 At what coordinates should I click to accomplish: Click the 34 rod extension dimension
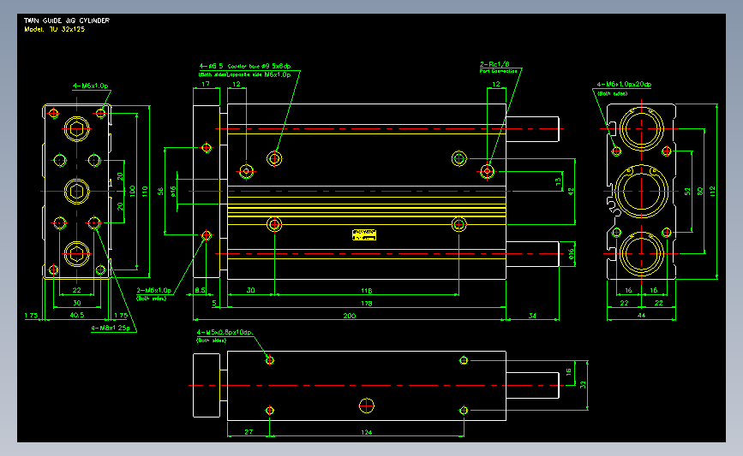(532, 316)
